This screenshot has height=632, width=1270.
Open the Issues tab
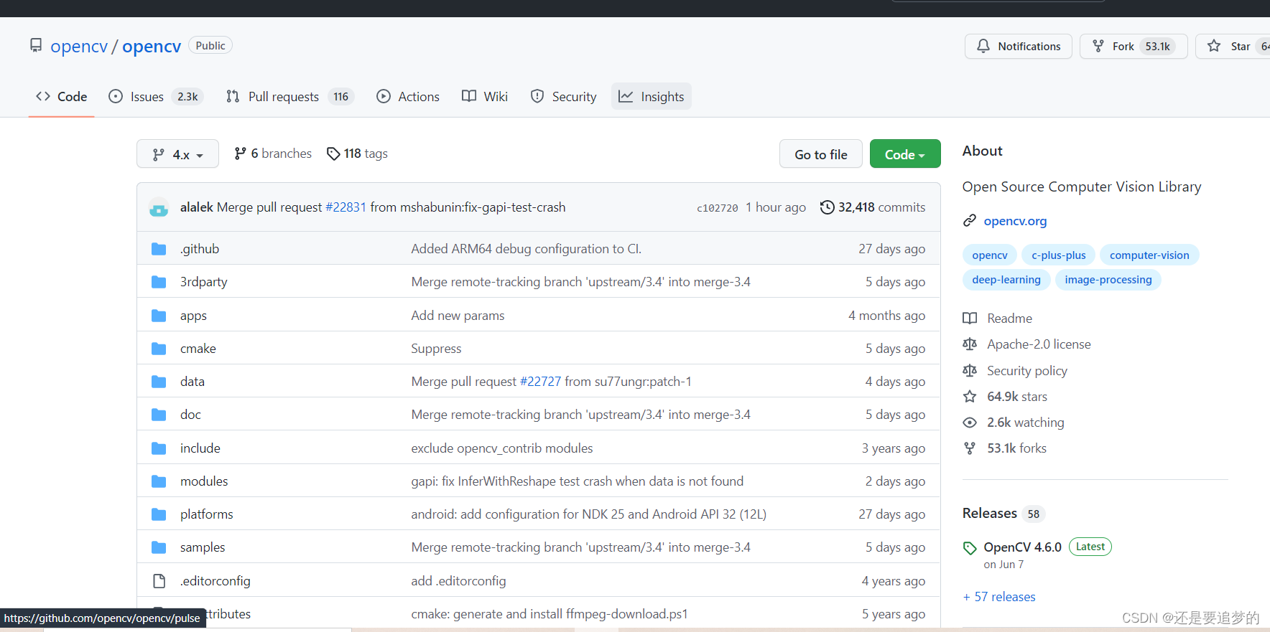[x=156, y=97]
